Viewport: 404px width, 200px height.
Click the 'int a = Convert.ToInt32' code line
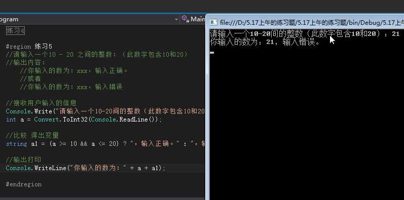coord(84,119)
